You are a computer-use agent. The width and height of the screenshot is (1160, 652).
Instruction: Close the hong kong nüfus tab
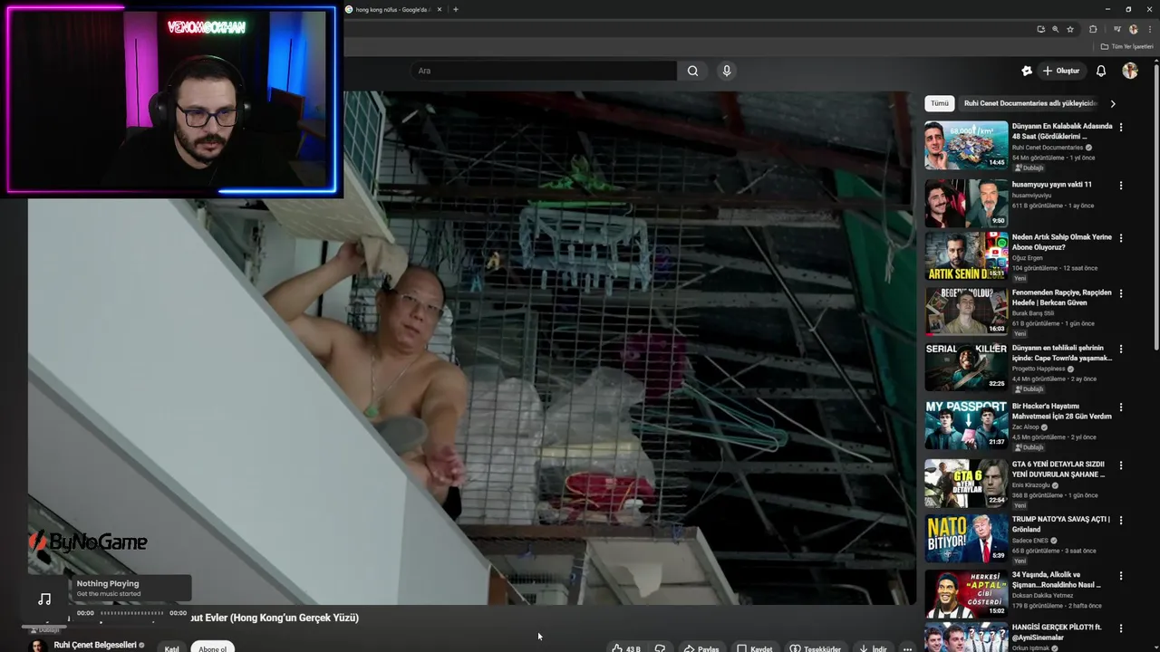tap(440, 9)
